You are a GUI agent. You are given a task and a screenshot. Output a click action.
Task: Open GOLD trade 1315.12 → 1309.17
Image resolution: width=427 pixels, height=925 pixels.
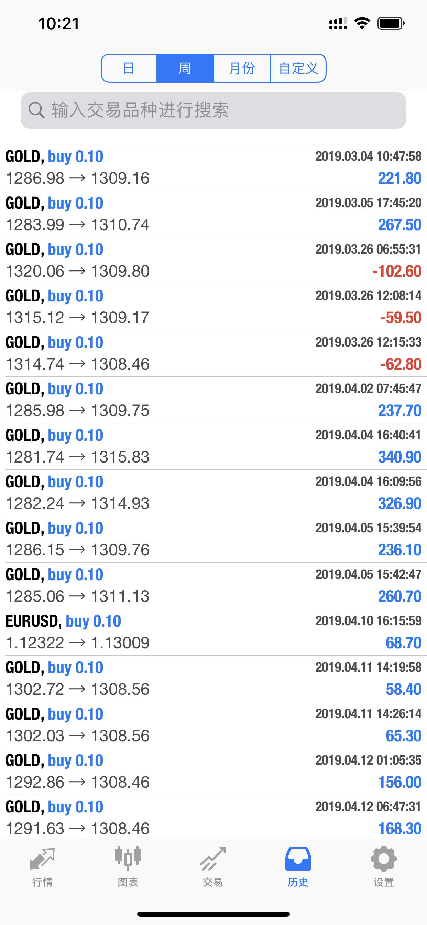213,307
